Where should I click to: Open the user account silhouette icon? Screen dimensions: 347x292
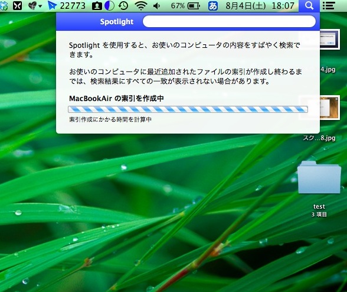[x=97, y=6]
